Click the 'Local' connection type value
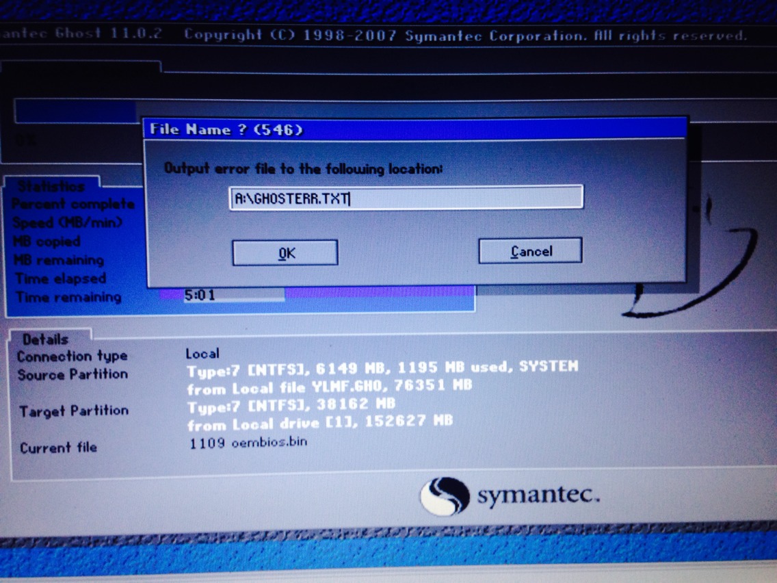This screenshot has width=777, height=583. click(202, 354)
